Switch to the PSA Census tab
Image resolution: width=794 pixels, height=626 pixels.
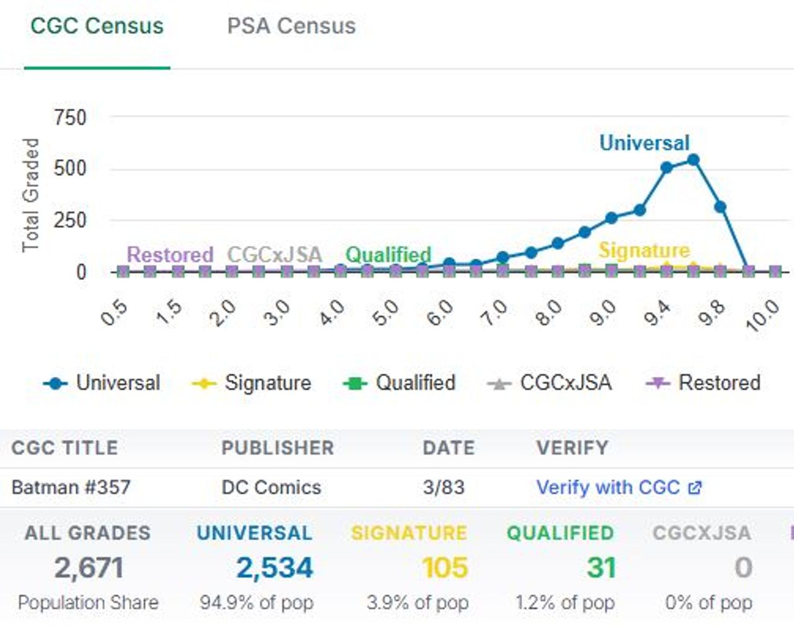291,26
